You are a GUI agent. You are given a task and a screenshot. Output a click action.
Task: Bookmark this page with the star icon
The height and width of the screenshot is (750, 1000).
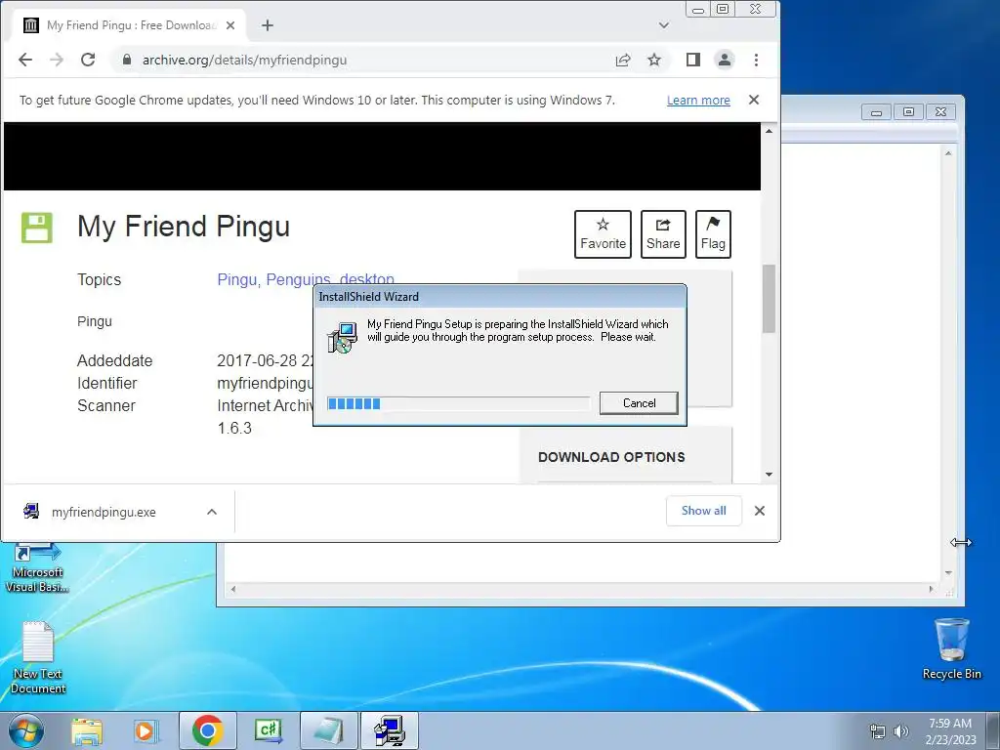click(654, 60)
